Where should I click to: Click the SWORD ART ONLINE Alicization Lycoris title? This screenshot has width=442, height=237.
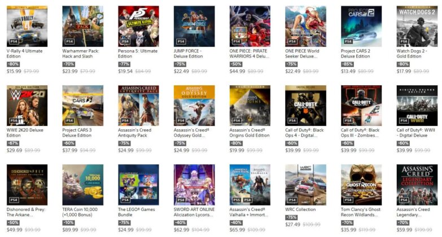[194, 212]
